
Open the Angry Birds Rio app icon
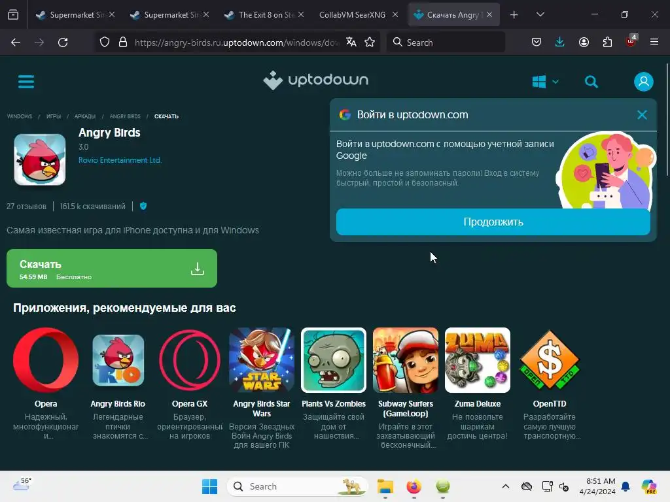point(118,360)
